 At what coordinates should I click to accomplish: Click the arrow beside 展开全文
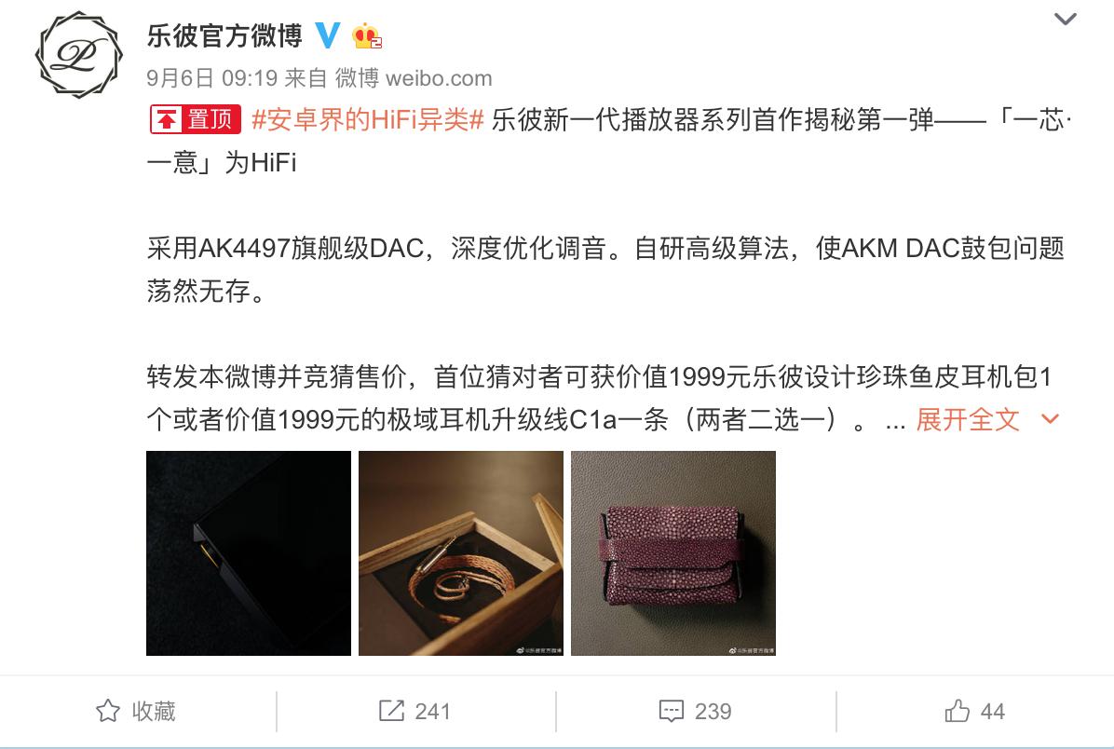(1050, 419)
